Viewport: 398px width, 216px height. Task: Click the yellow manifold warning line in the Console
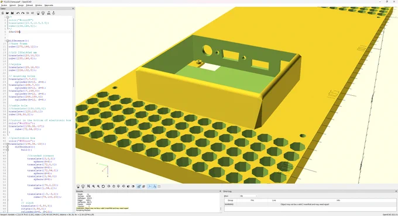click(102, 208)
